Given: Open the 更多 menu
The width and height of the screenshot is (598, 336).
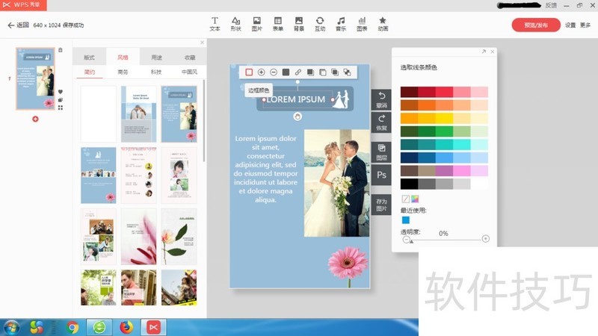Looking at the screenshot, I should (x=585, y=25).
